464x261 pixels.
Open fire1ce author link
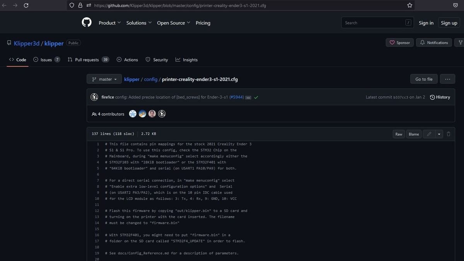coord(107,97)
